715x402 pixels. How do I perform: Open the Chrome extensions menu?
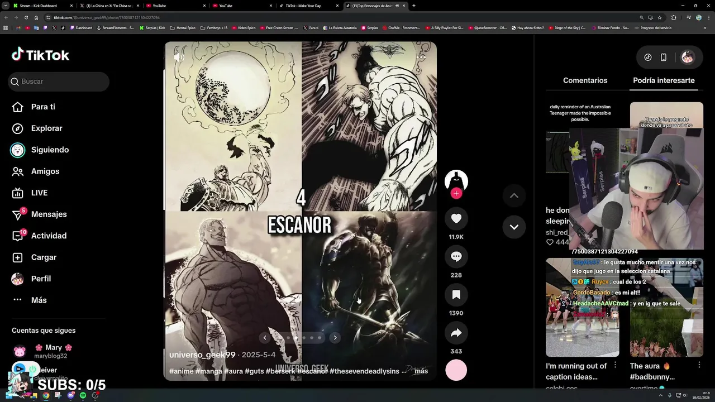(674, 17)
